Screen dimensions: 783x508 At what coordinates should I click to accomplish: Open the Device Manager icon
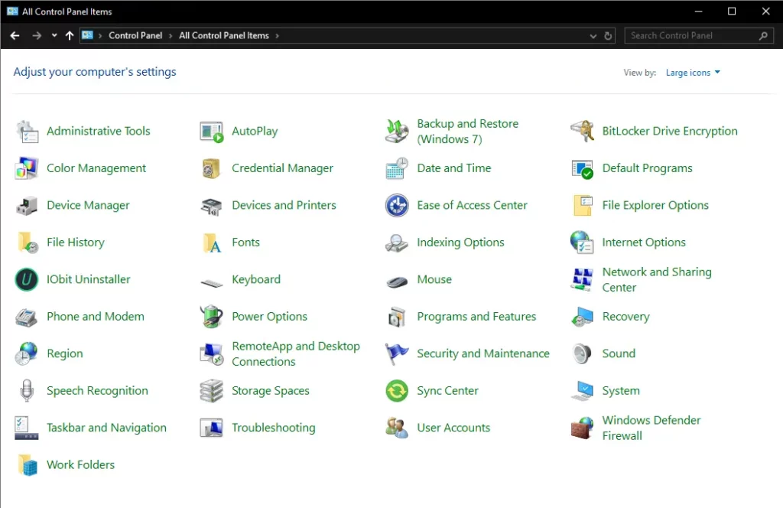pos(27,205)
